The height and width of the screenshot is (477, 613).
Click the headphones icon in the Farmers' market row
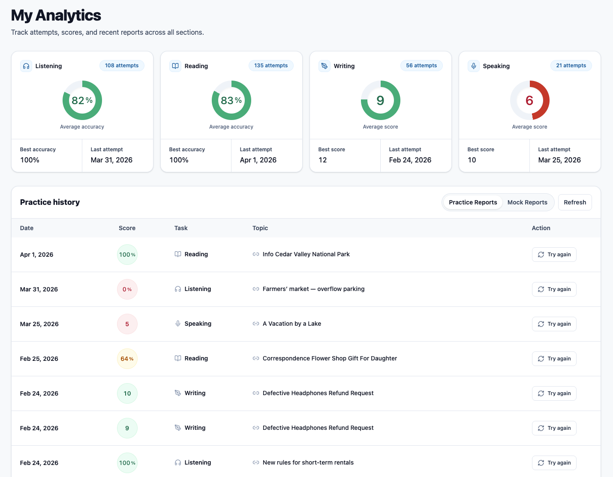coord(178,289)
